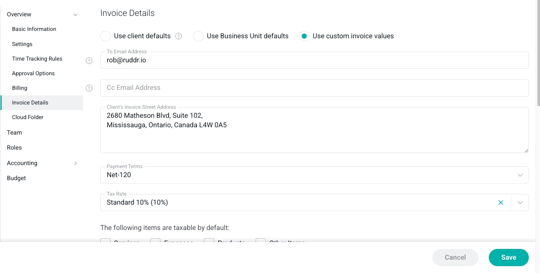The width and height of the screenshot is (540, 273).
Task: Click the To Email Address field
Action: point(314,60)
